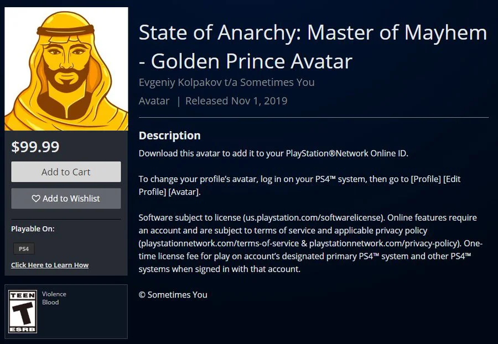Image resolution: width=498 pixels, height=344 pixels.
Task: Click the Violence content descriptor
Action: click(54, 294)
